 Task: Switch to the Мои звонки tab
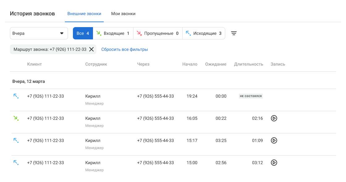tap(123, 14)
